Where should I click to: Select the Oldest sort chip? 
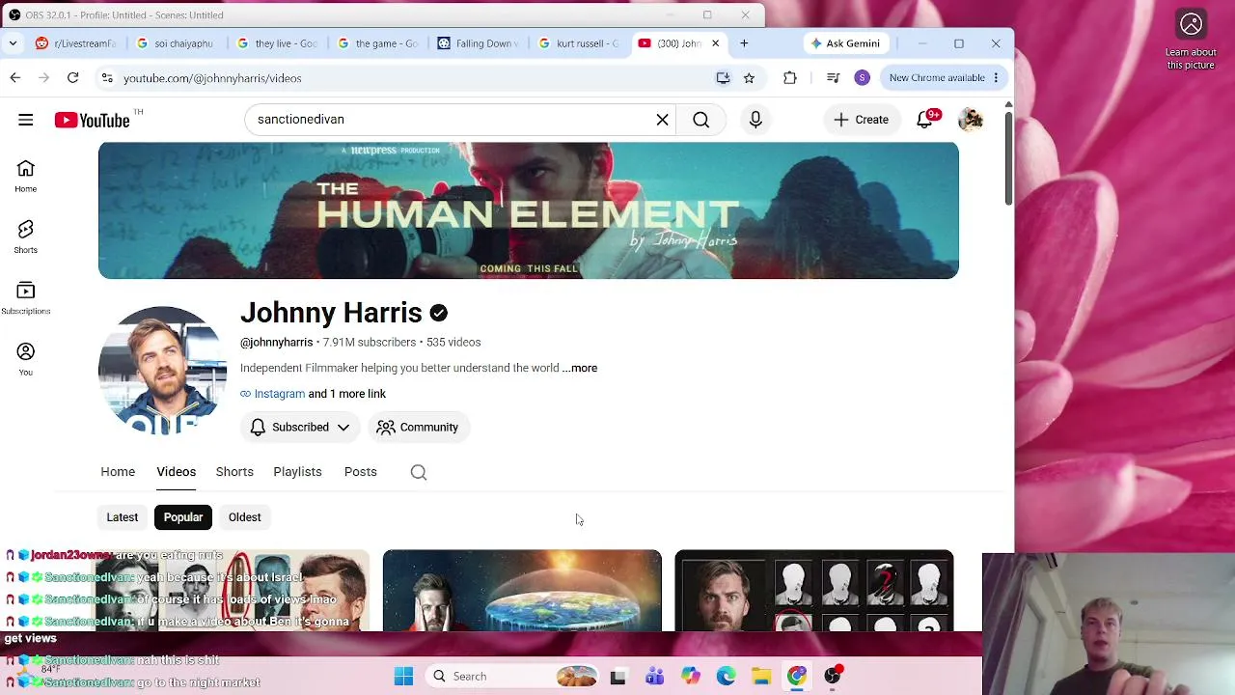coord(245,517)
